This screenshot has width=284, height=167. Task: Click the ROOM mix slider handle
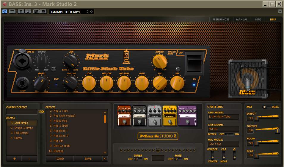coord(256,143)
